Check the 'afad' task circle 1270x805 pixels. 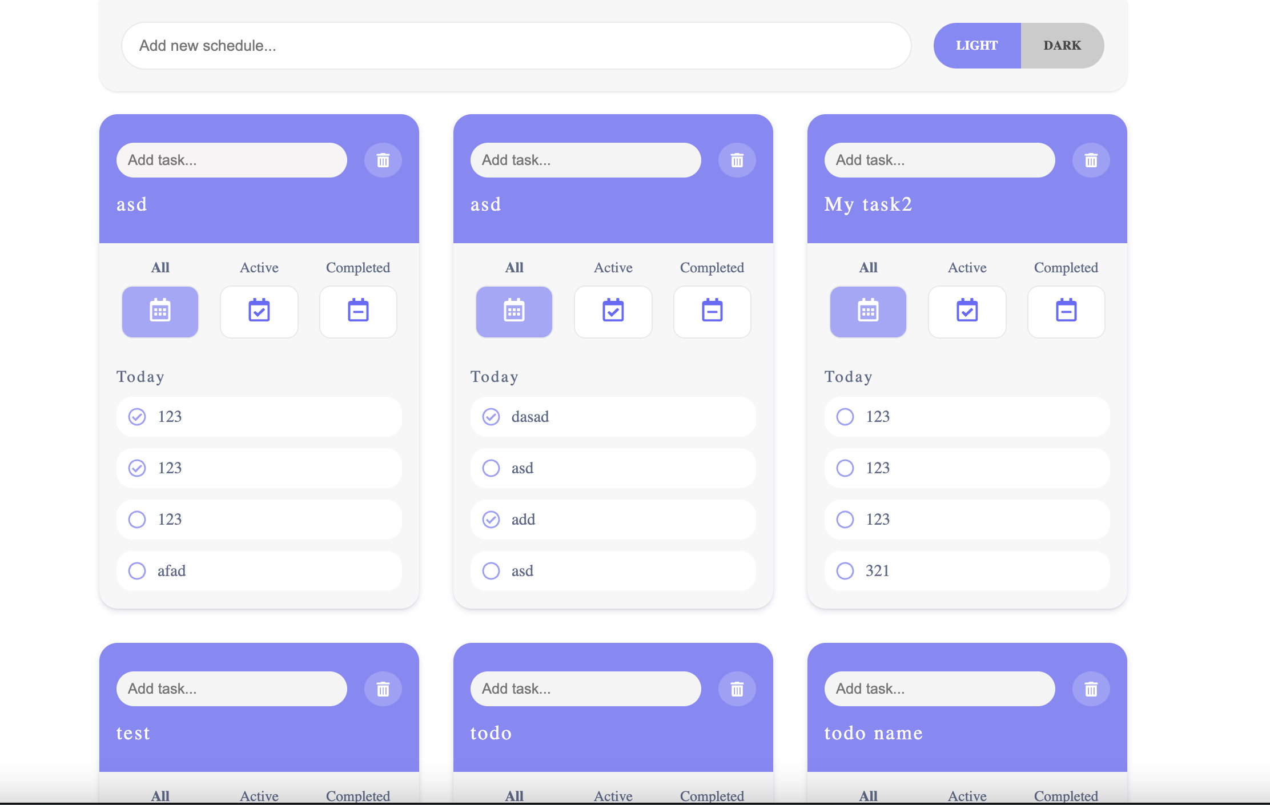137,571
